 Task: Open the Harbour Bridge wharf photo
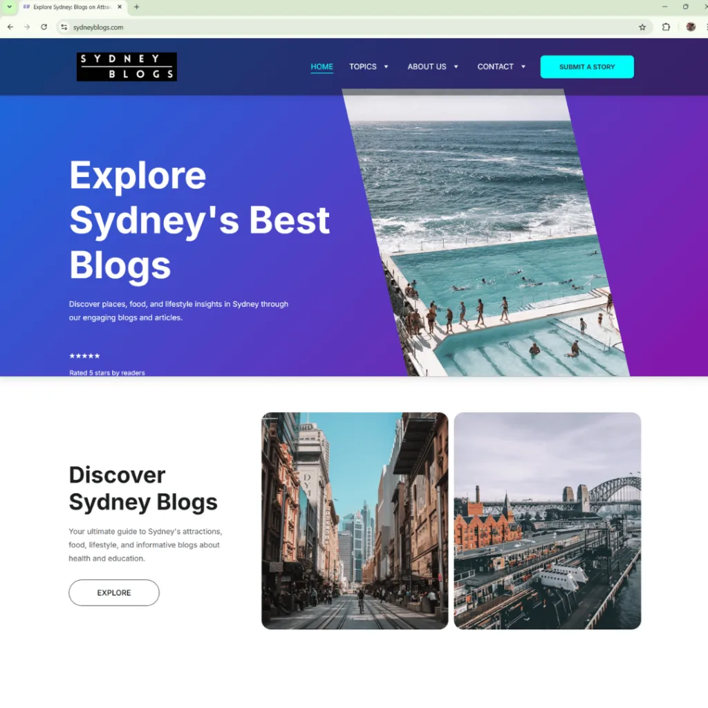548,521
